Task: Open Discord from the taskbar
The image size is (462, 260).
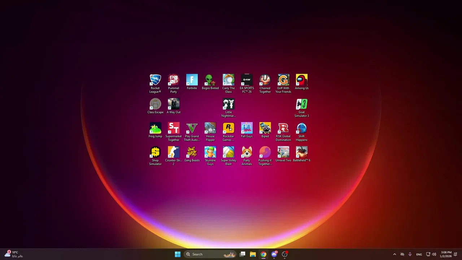Action: click(x=274, y=254)
